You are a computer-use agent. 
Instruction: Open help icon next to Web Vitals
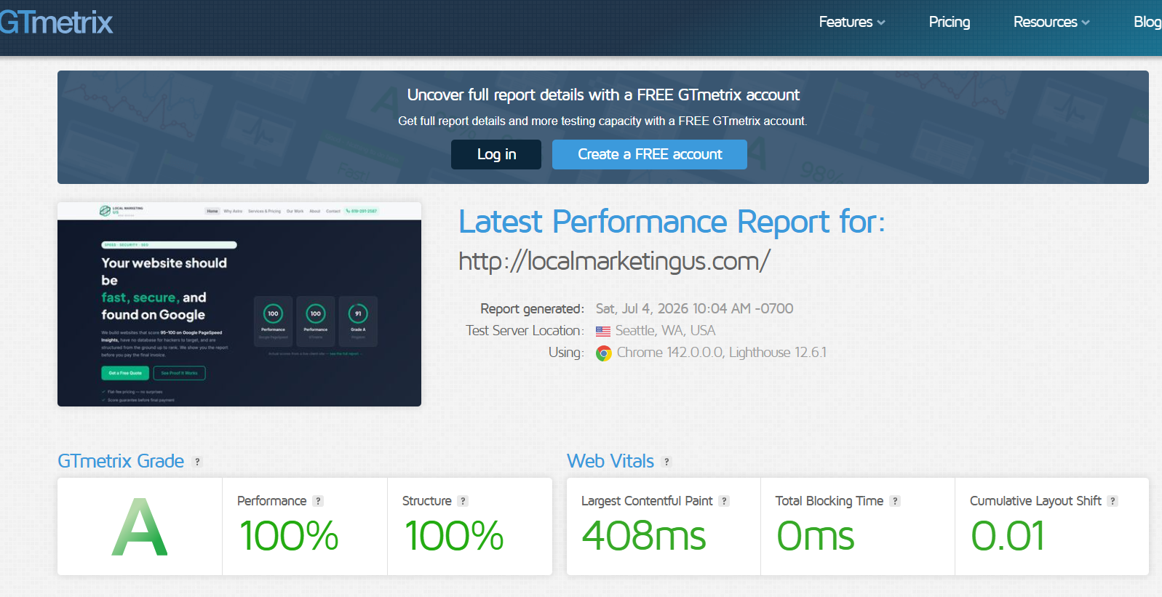(666, 462)
